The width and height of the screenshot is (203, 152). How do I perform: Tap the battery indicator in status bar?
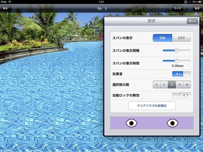coord(200,2)
